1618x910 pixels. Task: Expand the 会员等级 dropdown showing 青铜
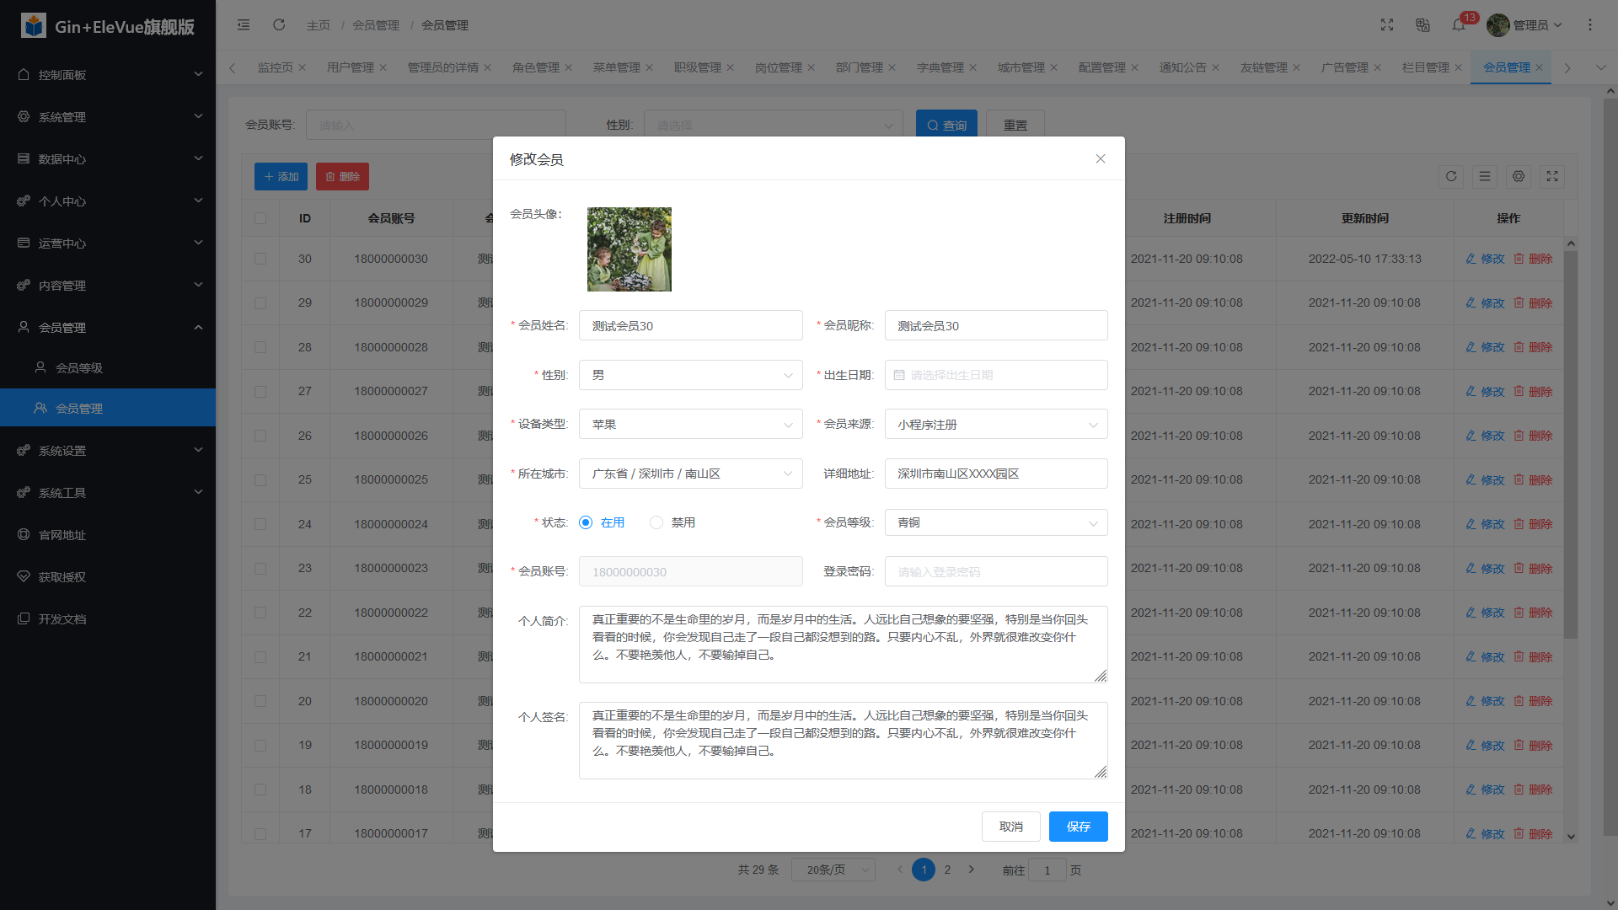tap(995, 522)
